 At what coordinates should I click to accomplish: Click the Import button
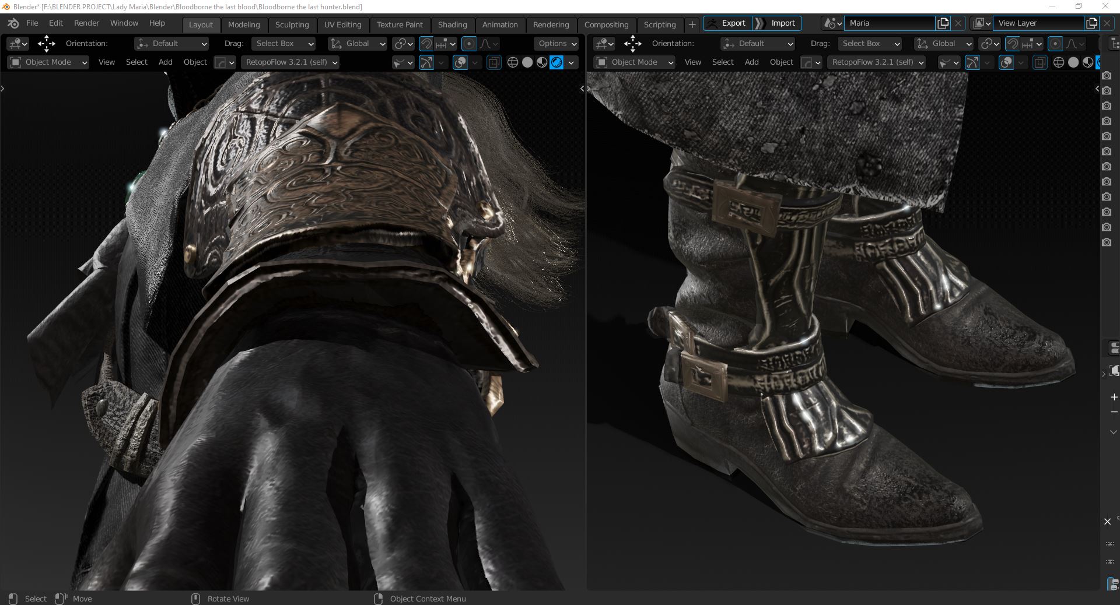pyautogui.click(x=778, y=23)
